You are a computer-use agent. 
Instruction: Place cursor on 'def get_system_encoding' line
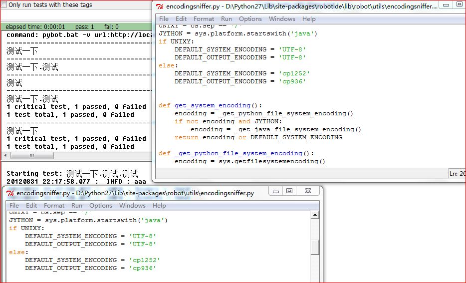point(210,105)
